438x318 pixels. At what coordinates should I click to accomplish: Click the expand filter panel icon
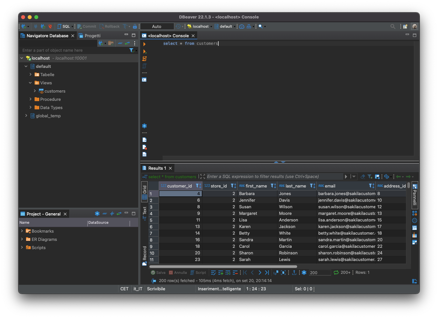tap(203, 177)
